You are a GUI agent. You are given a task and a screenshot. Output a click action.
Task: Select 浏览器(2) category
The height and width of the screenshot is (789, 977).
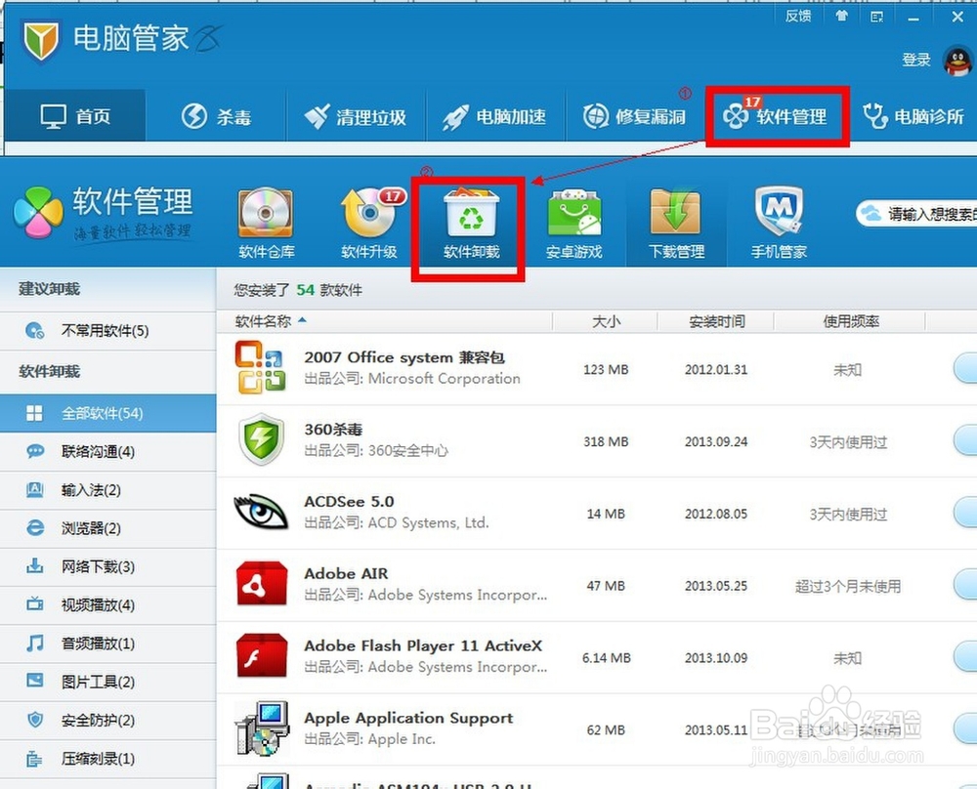pyautogui.click(x=107, y=528)
